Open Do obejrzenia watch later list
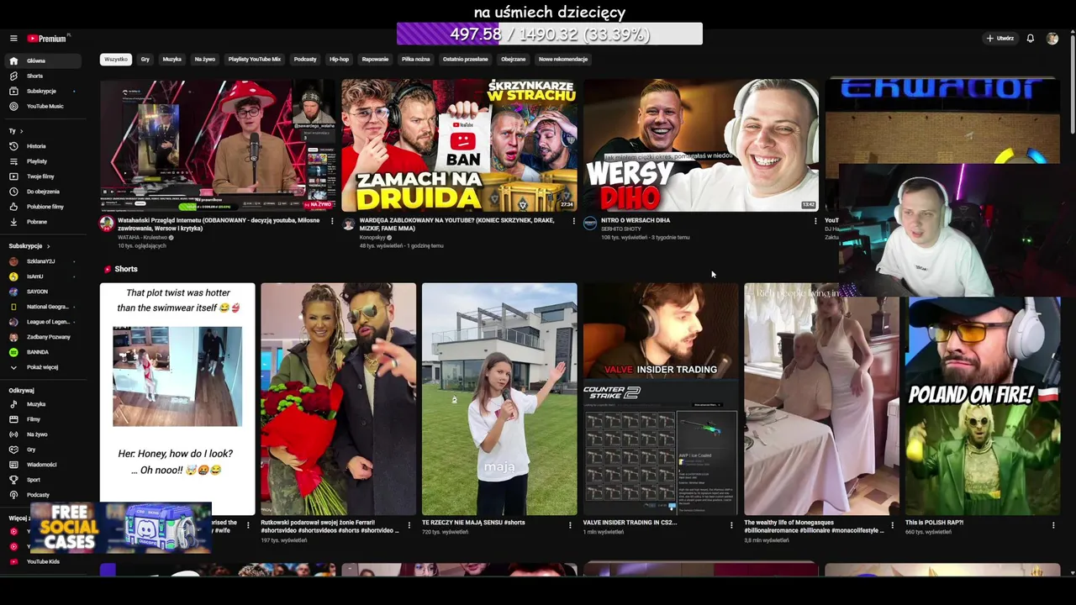Viewport: 1076px width, 605px height. (43, 192)
